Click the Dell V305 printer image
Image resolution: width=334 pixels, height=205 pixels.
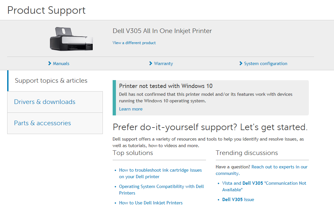pyautogui.click(x=72, y=39)
